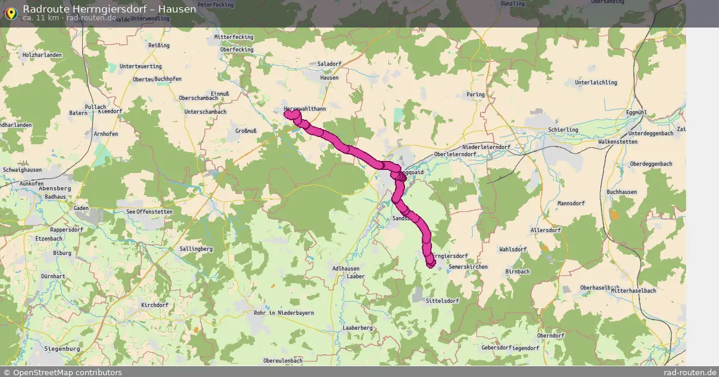Click the Hausen village label on the map
The width and height of the screenshot is (719, 377).
[x=330, y=78]
